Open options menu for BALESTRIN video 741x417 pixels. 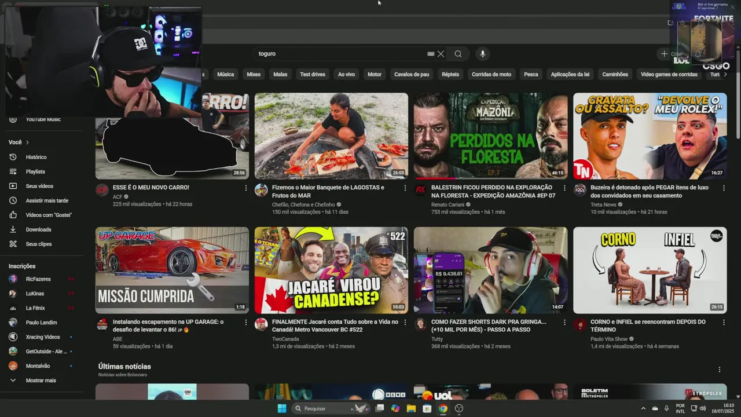[x=564, y=188]
